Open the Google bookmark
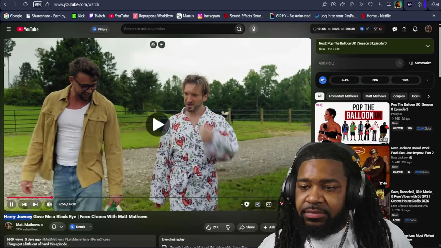This screenshot has height=248, width=441. tap(13, 16)
